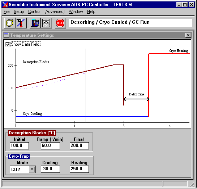
Task: Click the desorption unit instrument icon
Action: 35,23
